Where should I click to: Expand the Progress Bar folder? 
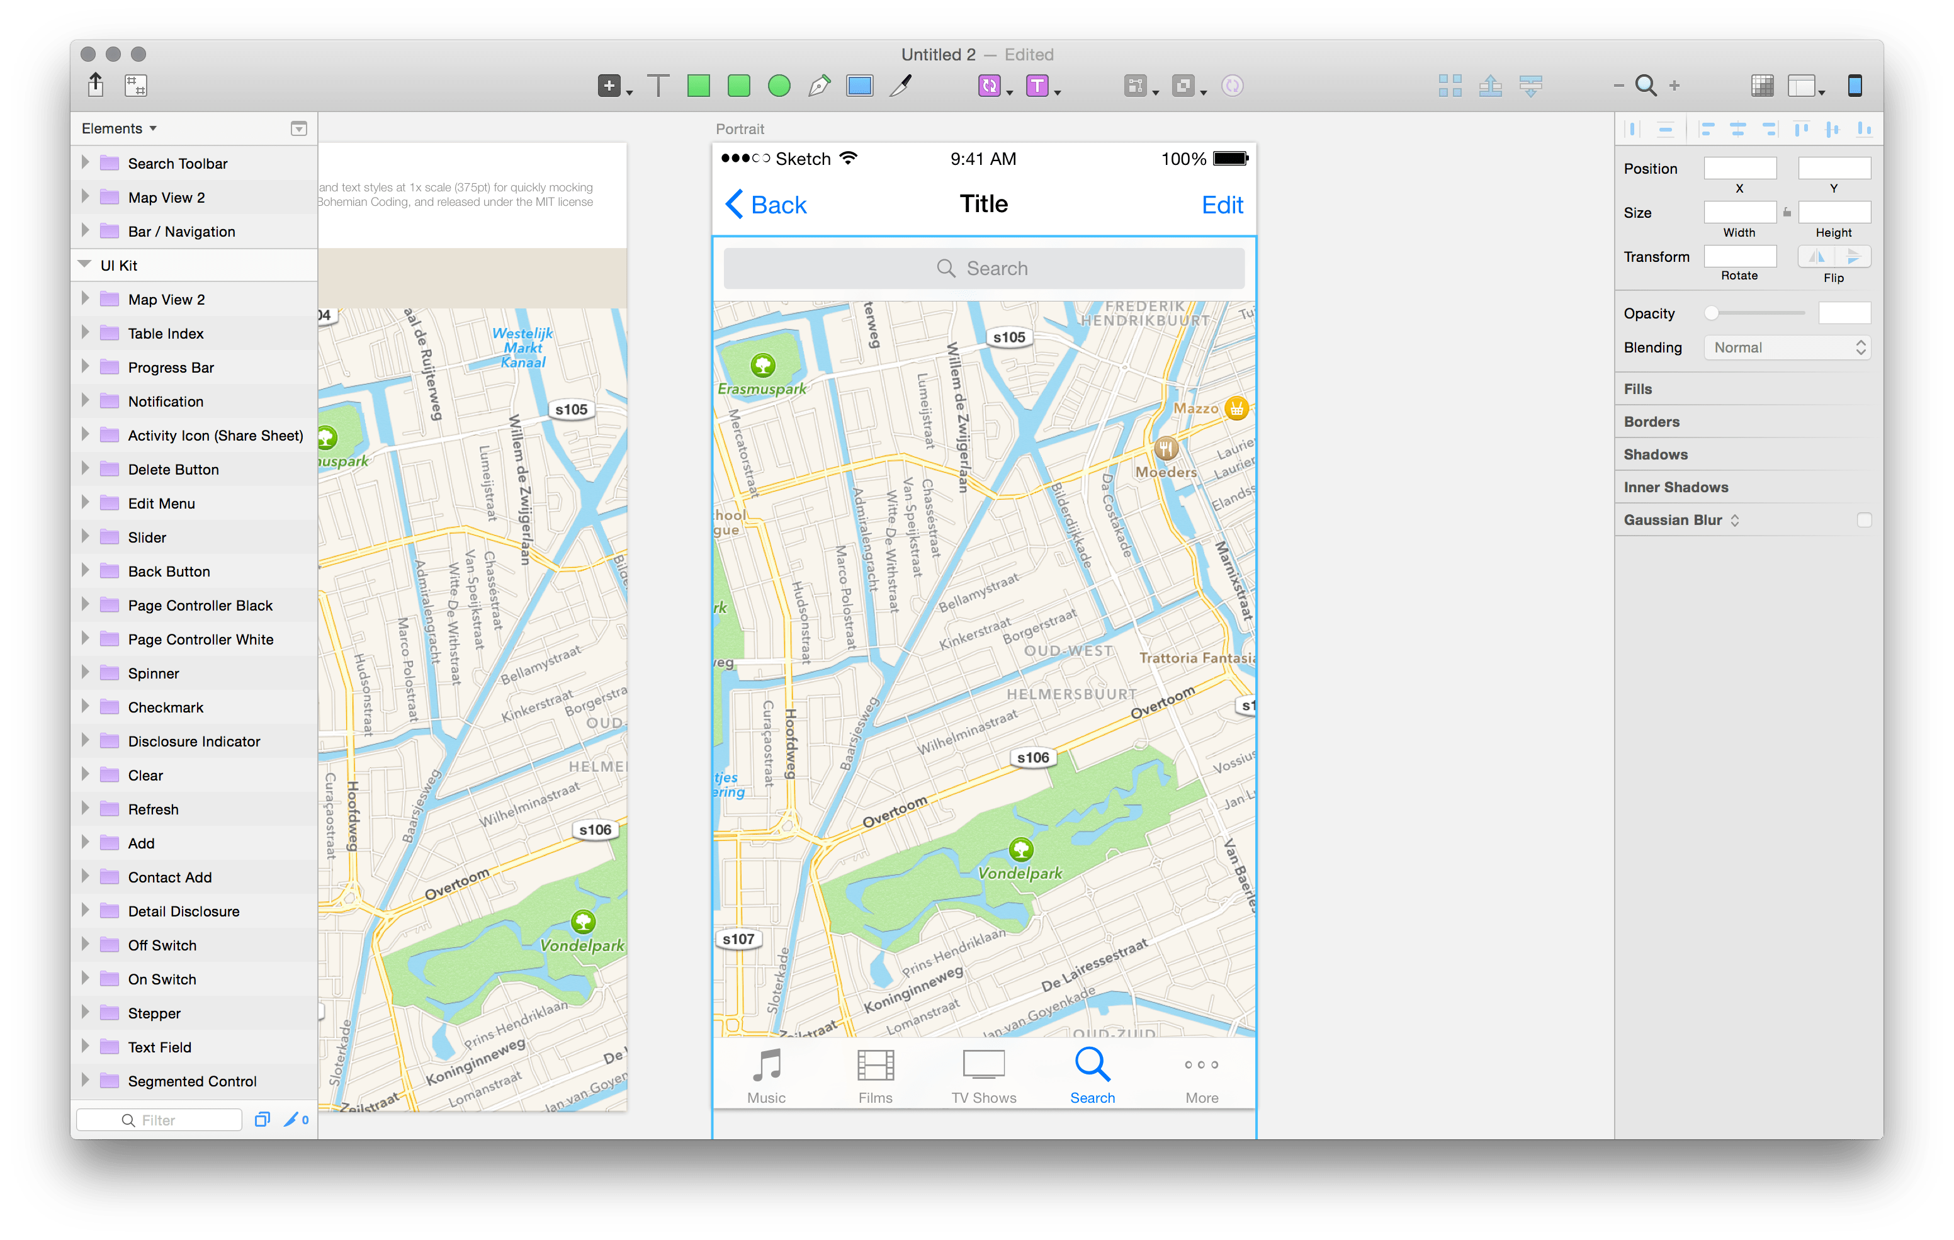85,367
